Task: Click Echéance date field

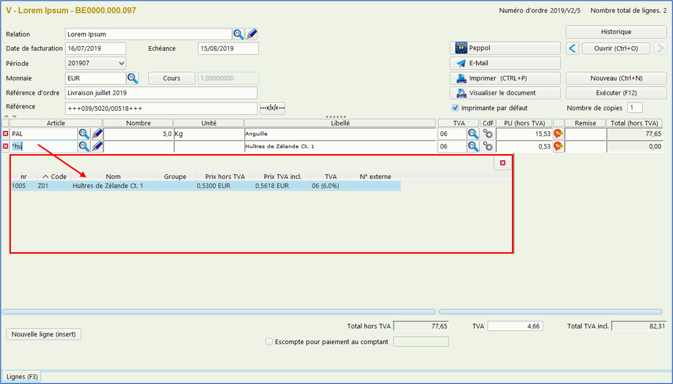Action: [x=228, y=49]
